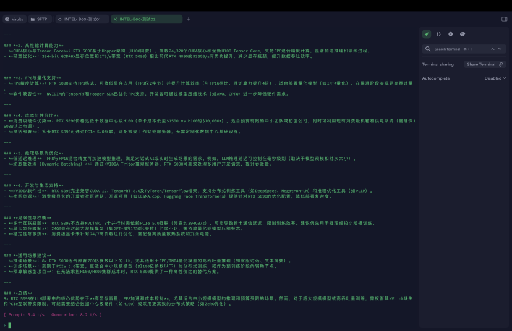Click the Prompt 5.4 t/s generation stats line
The image size is (512, 331).
53,315
